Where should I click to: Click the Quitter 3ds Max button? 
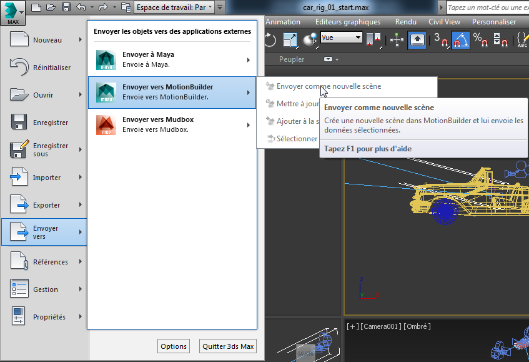(228, 346)
